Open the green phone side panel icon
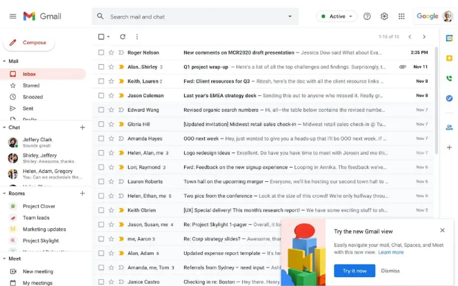458x286 pixels. pos(449,78)
